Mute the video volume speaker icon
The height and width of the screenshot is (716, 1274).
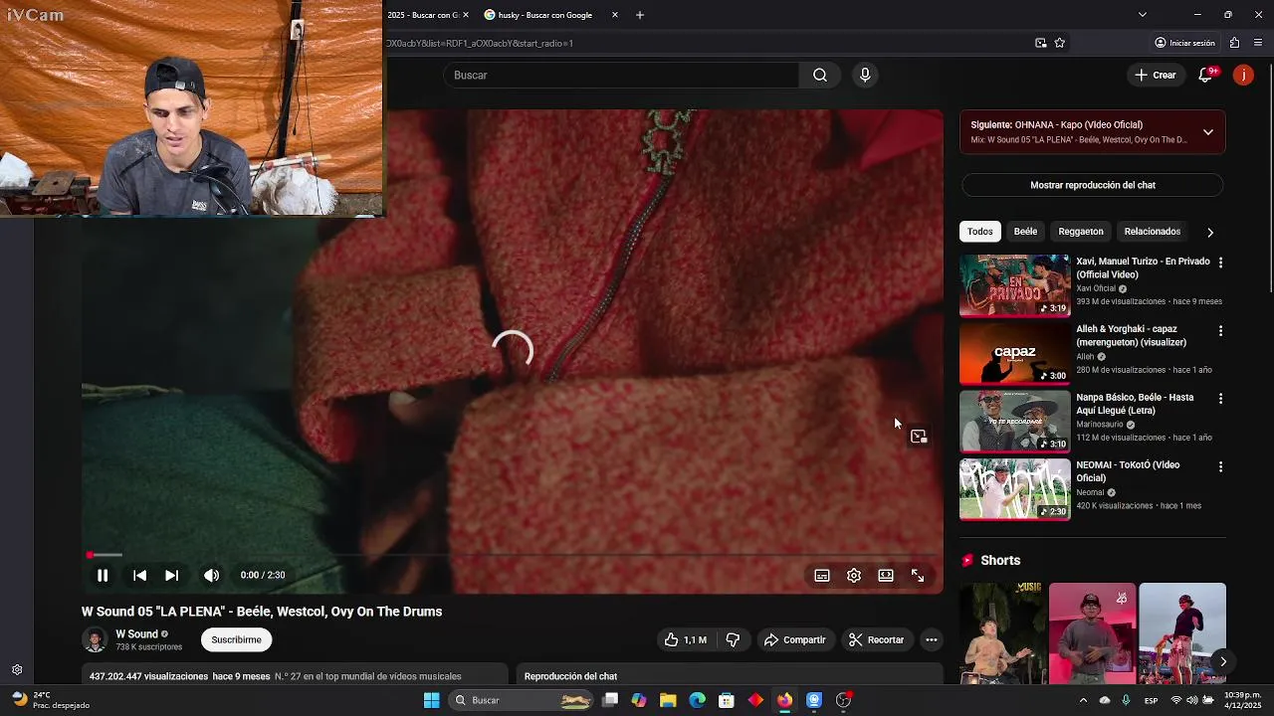point(211,575)
